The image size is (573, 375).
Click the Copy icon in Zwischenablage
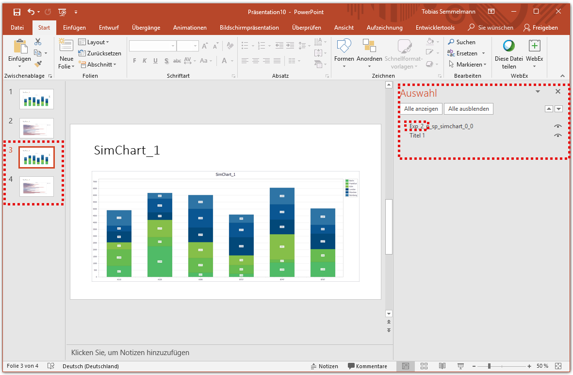pyautogui.click(x=38, y=53)
